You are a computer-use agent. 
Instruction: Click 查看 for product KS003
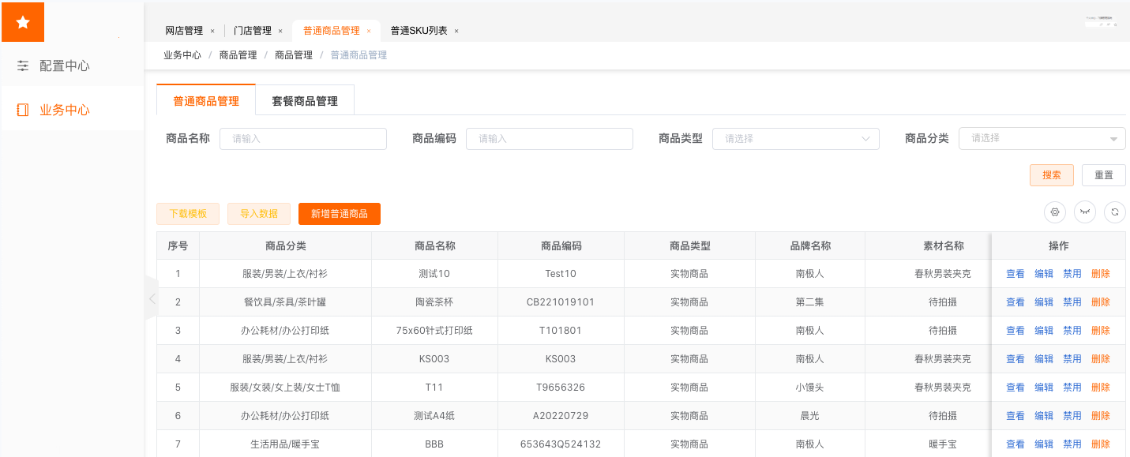click(x=1015, y=359)
